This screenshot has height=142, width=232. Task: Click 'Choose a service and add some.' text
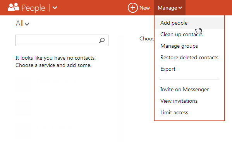[x=53, y=65]
